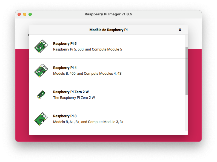Click the Raspberry Pi 4 board icon
Image resolution: width=217 pixels, height=162 pixels.
point(41,71)
